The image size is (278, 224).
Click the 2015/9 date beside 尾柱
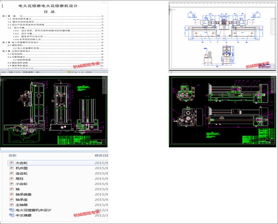click(x=101, y=178)
